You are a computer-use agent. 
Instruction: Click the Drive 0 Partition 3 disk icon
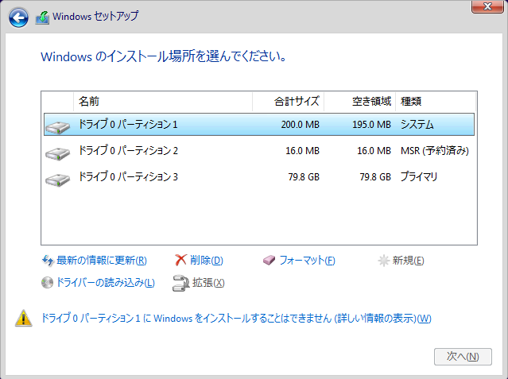(57, 177)
